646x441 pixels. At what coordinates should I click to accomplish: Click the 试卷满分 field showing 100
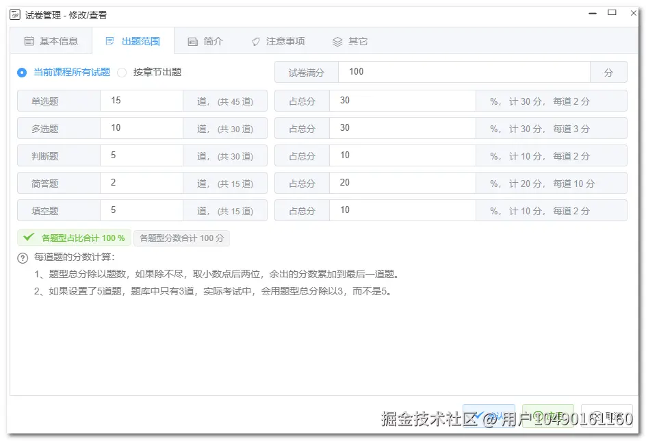464,72
